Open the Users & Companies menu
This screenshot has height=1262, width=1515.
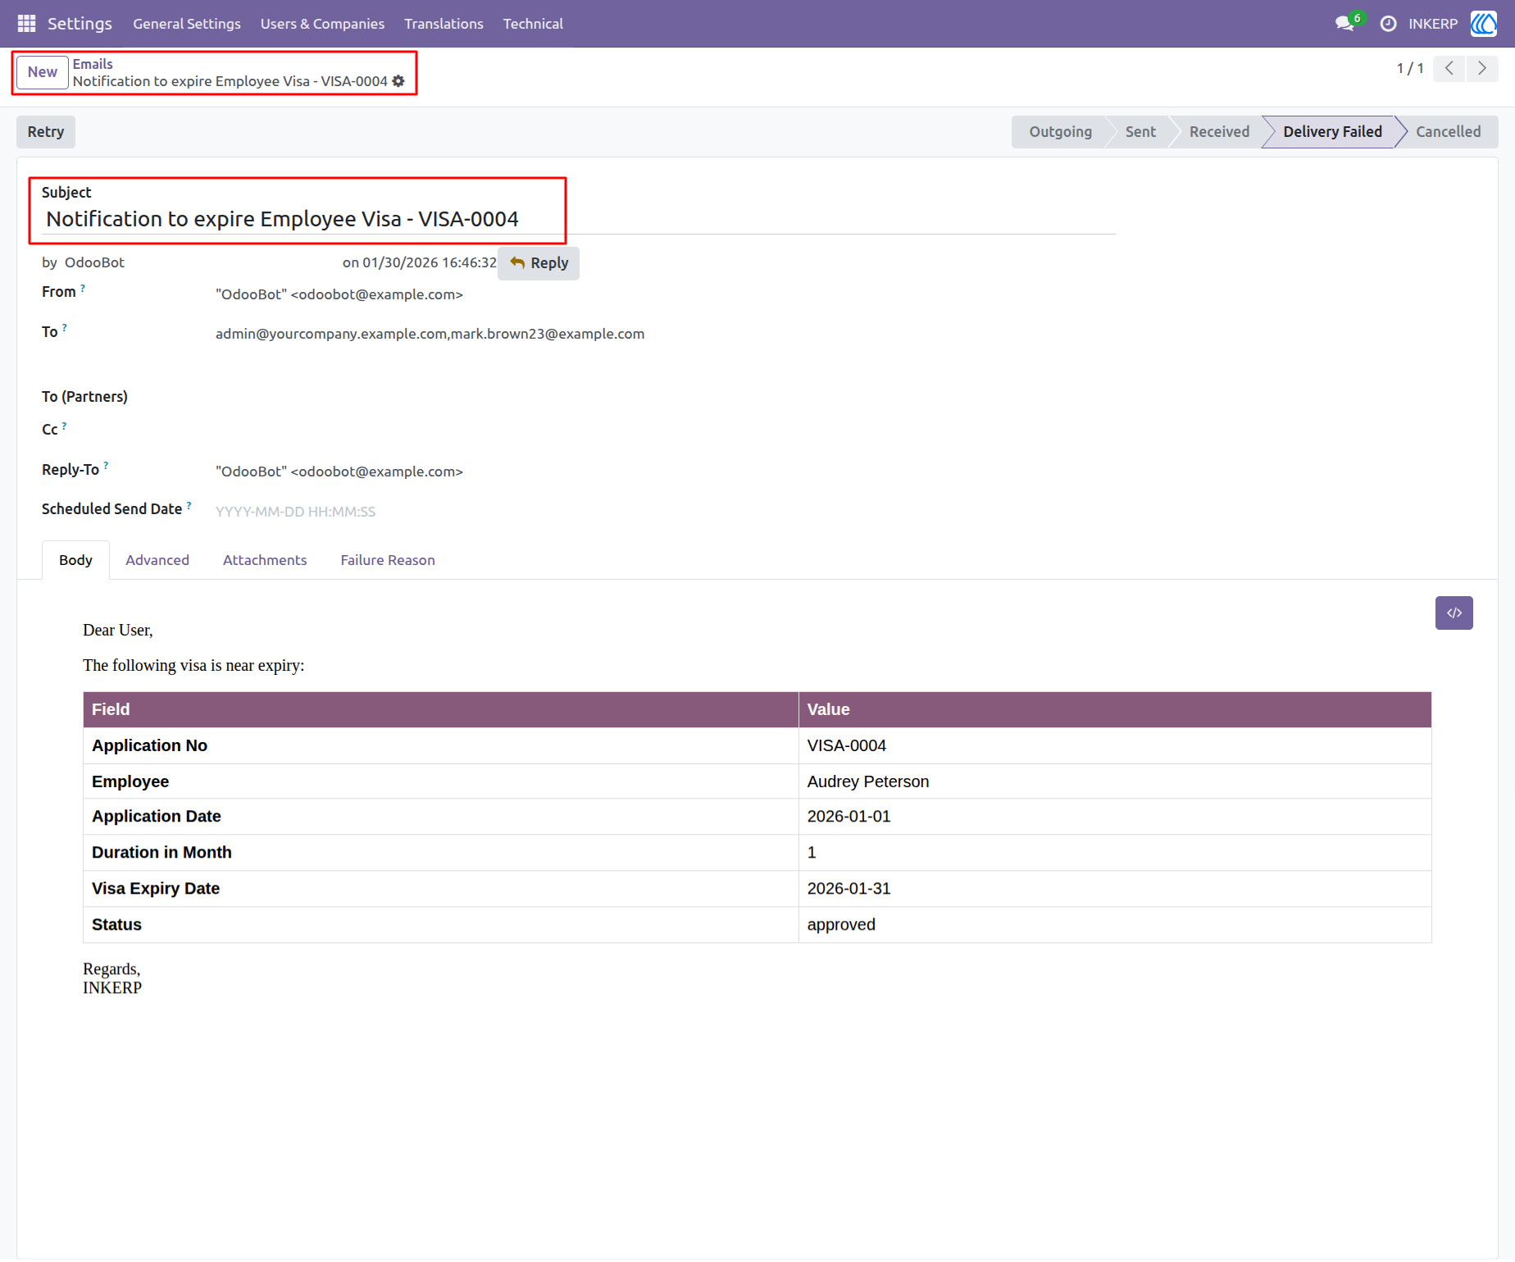coord(322,24)
